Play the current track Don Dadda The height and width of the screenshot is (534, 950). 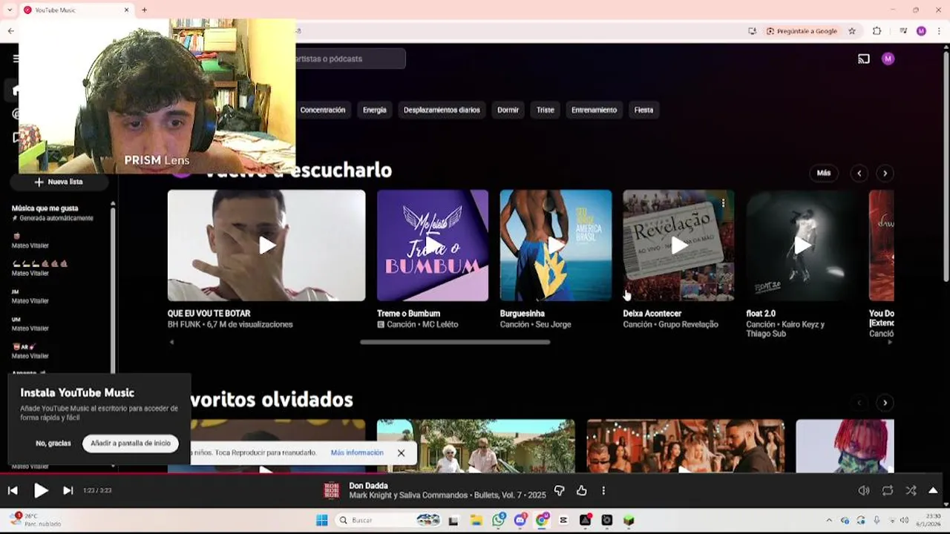click(x=41, y=490)
